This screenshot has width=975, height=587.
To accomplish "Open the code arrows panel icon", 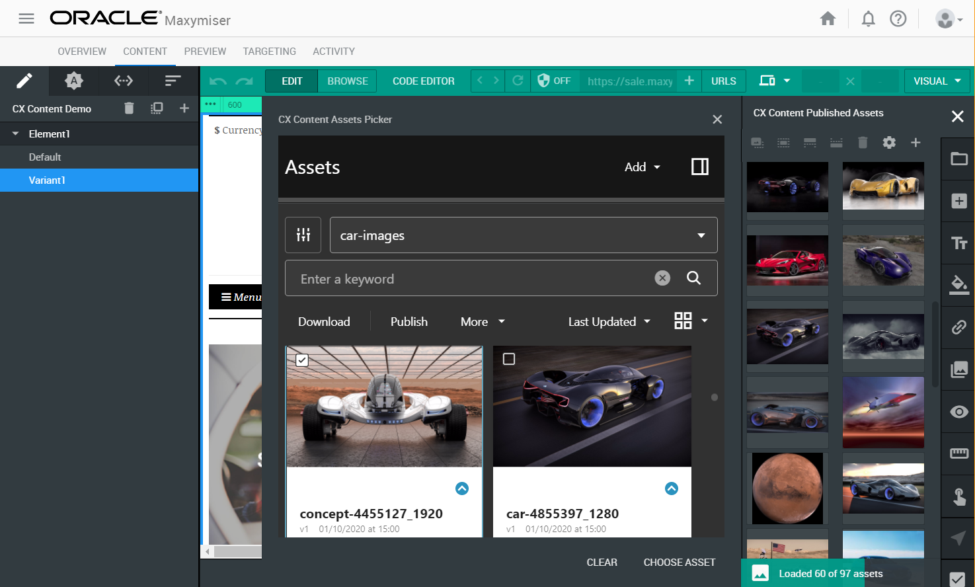I will tap(124, 81).
